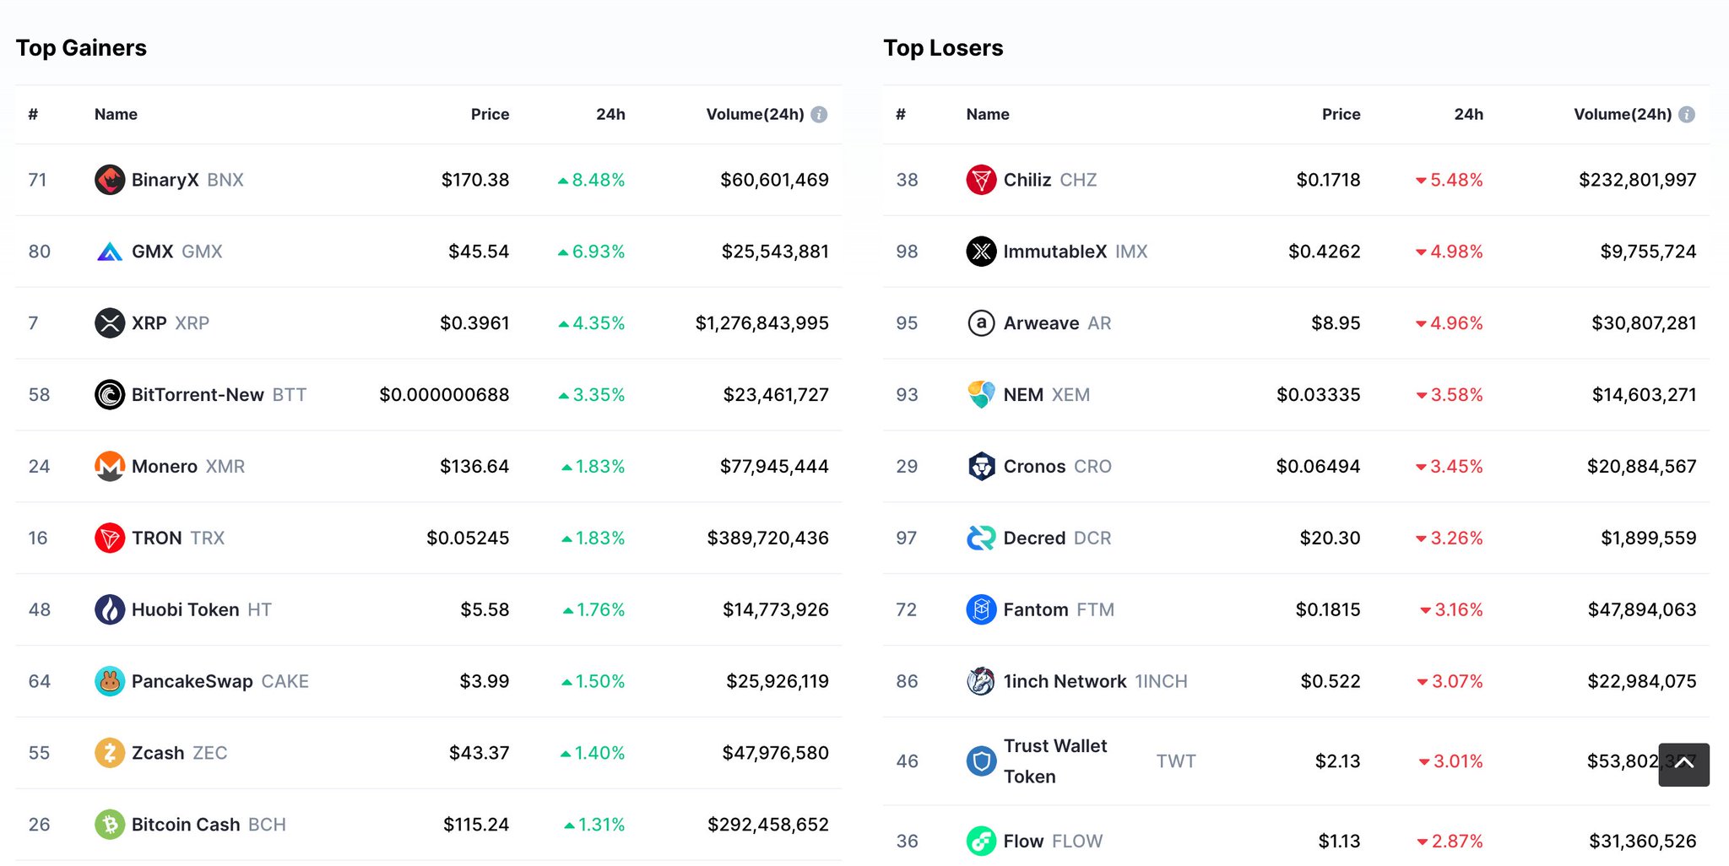Click the Trust Wallet Token shield logo
This screenshot has height=866, width=1729.
point(980,760)
